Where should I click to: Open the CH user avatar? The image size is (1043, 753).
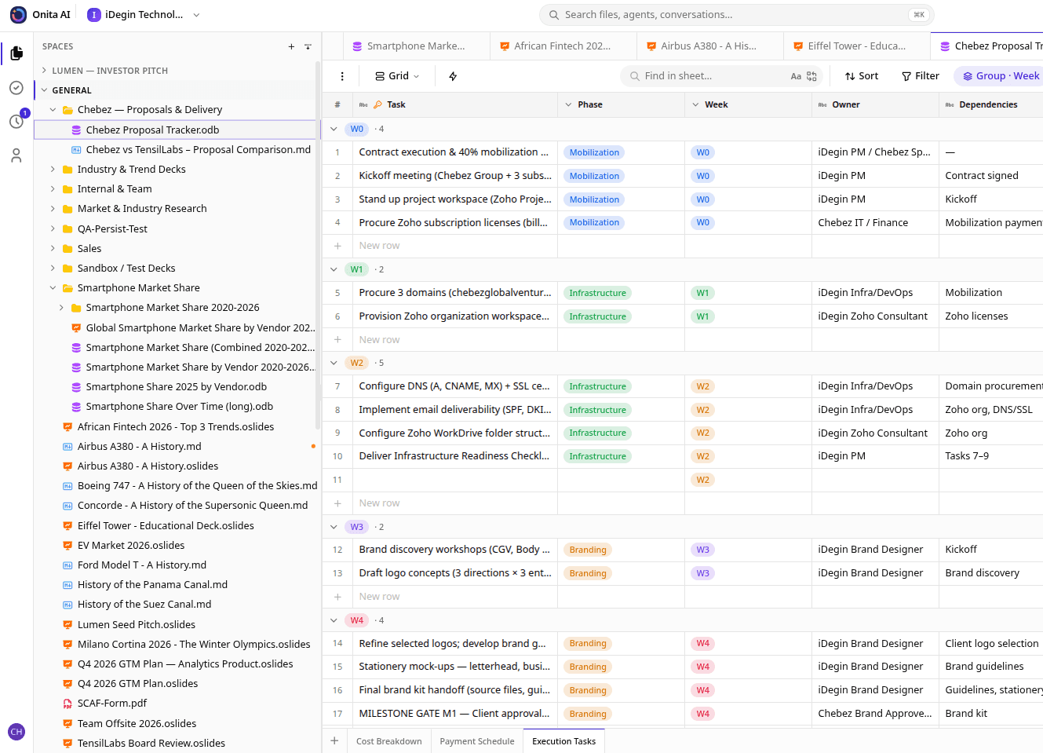tap(16, 732)
